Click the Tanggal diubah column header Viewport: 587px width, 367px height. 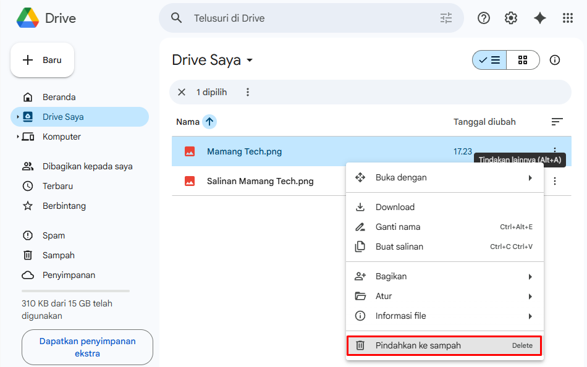(484, 122)
